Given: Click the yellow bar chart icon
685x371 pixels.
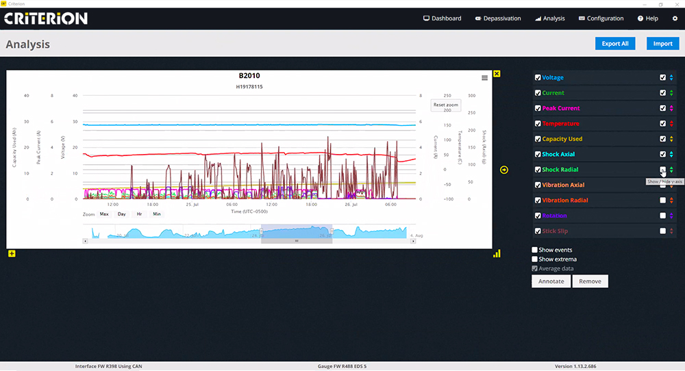Looking at the screenshot, I should click(497, 253).
